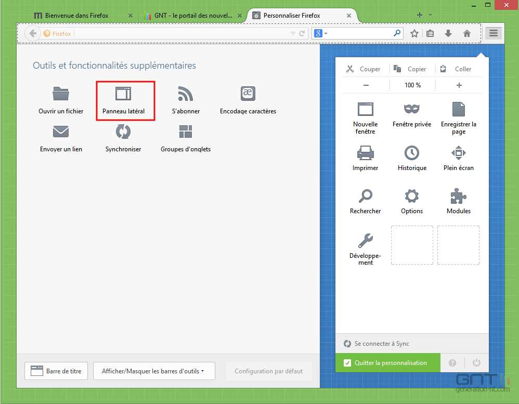Click the Modules puzzle piece icon
The width and height of the screenshot is (519, 404).
click(x=459, y=196)
